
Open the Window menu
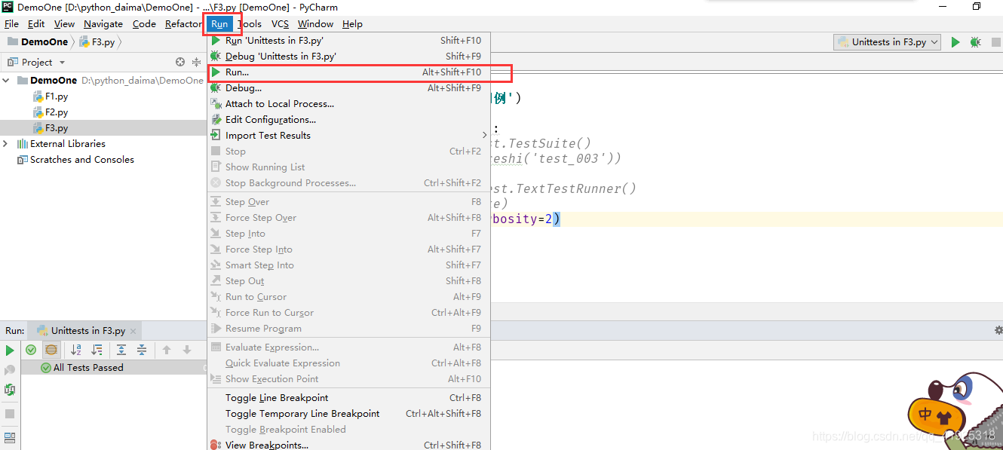click(x=315, y=24)
